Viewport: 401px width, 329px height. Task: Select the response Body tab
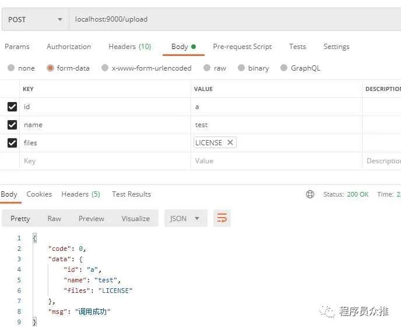9,194
